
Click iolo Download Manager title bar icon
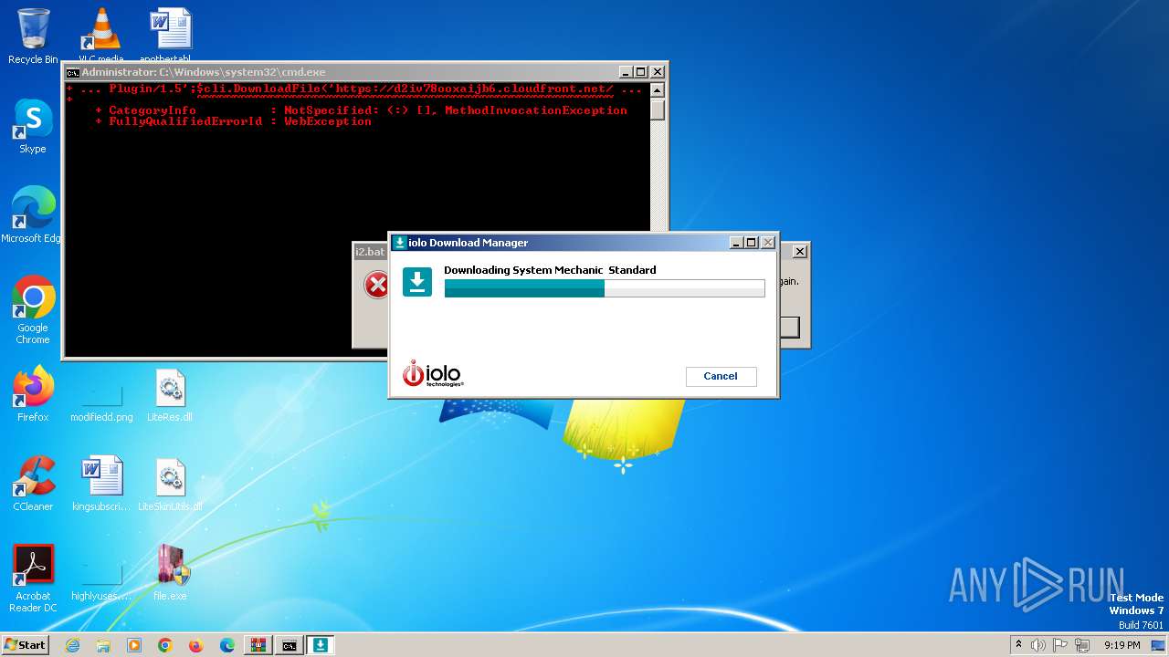coord(400,243)
